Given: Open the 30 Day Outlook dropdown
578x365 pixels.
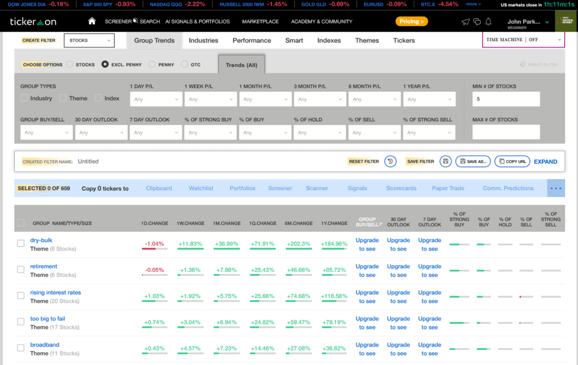Looking at the screenshot, I should (x=101, y=133).
